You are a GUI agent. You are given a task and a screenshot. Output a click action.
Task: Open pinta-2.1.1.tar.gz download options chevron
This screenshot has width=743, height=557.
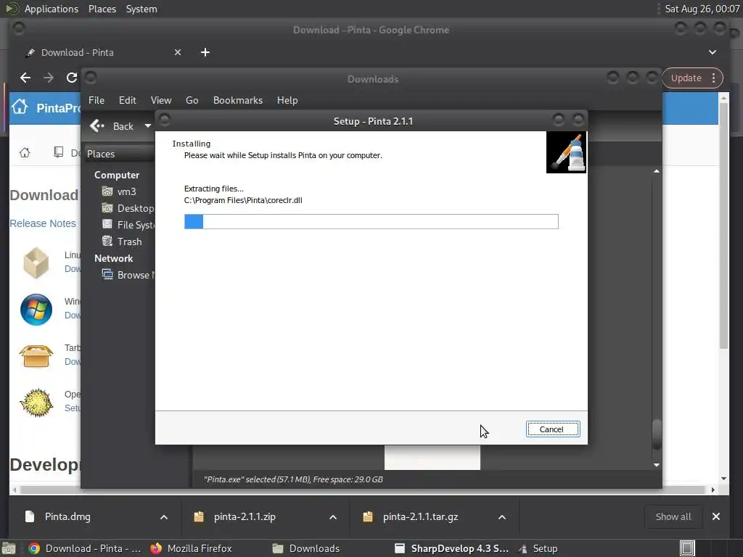pyautogui.click(x=502, y=516)
